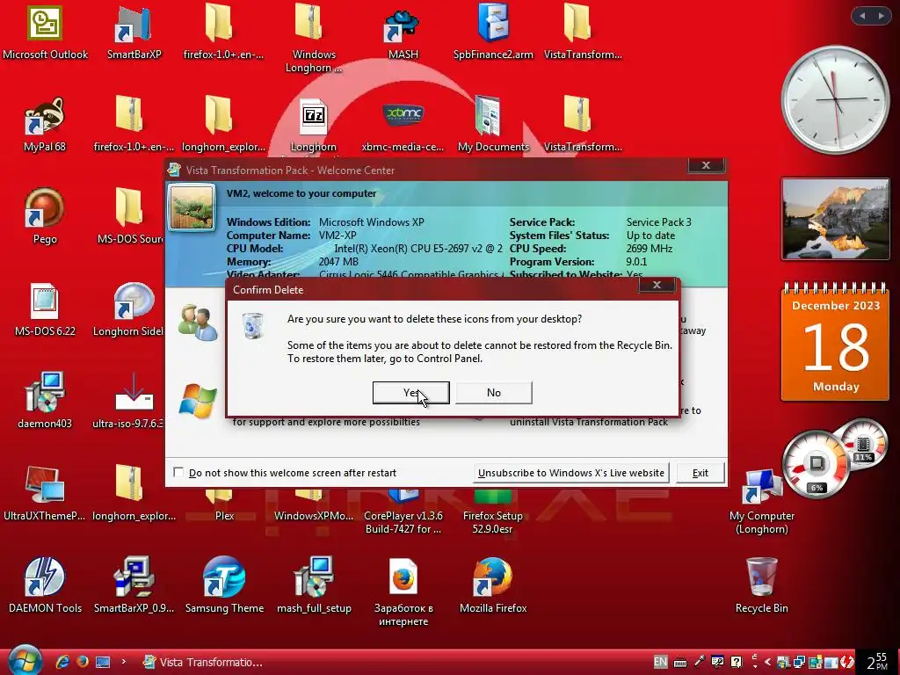Click on-screen keyboard tray icon
900x675 pixels.
point(680,663)
